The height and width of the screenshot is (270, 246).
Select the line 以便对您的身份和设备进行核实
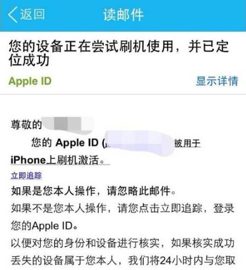pyautogui.click(x=122, y=243)
